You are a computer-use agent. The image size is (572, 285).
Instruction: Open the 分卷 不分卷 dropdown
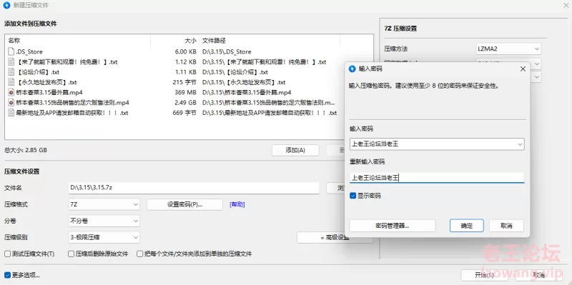[x=104, y=221]
